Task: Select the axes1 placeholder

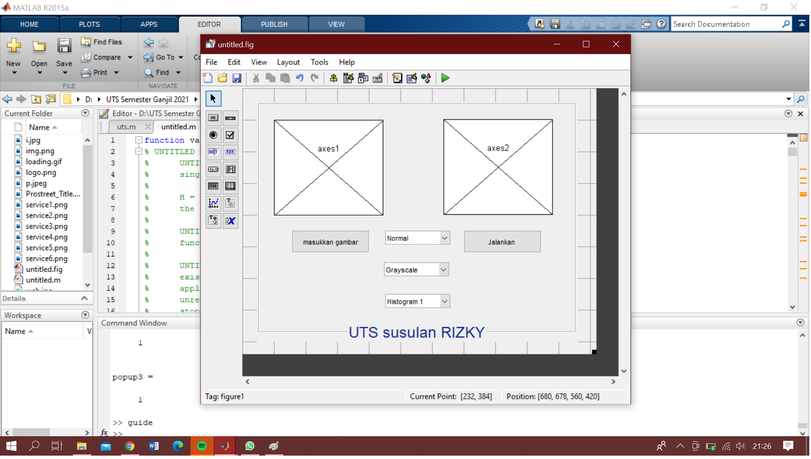Action: pyautogui.click(x=329, y=168)
